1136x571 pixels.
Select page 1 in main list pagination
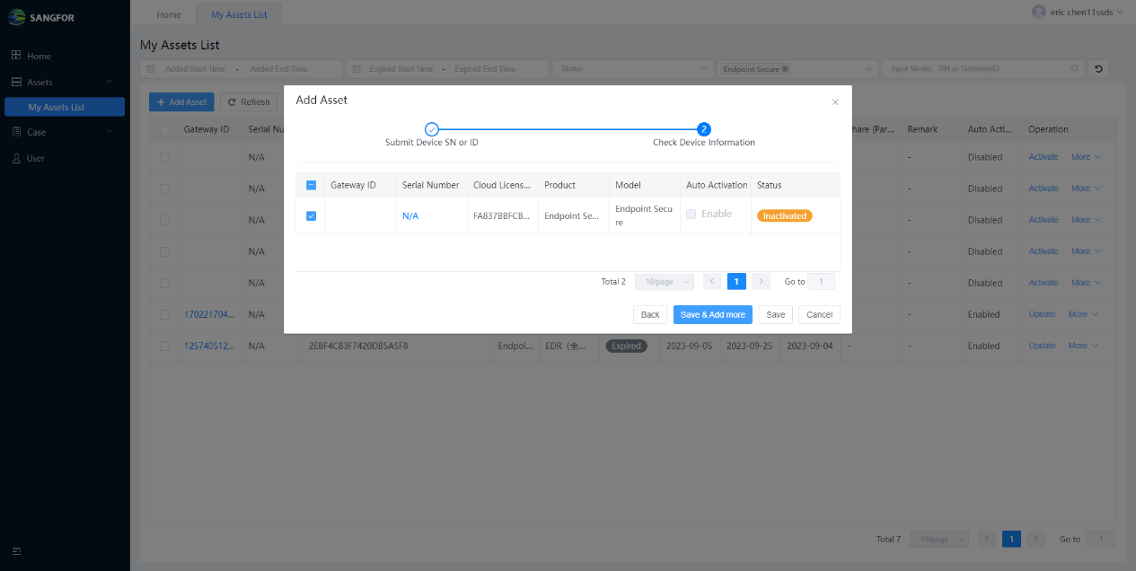point(1011,540)
